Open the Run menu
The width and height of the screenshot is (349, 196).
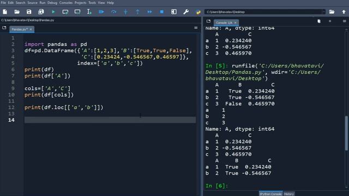point(43,3)
